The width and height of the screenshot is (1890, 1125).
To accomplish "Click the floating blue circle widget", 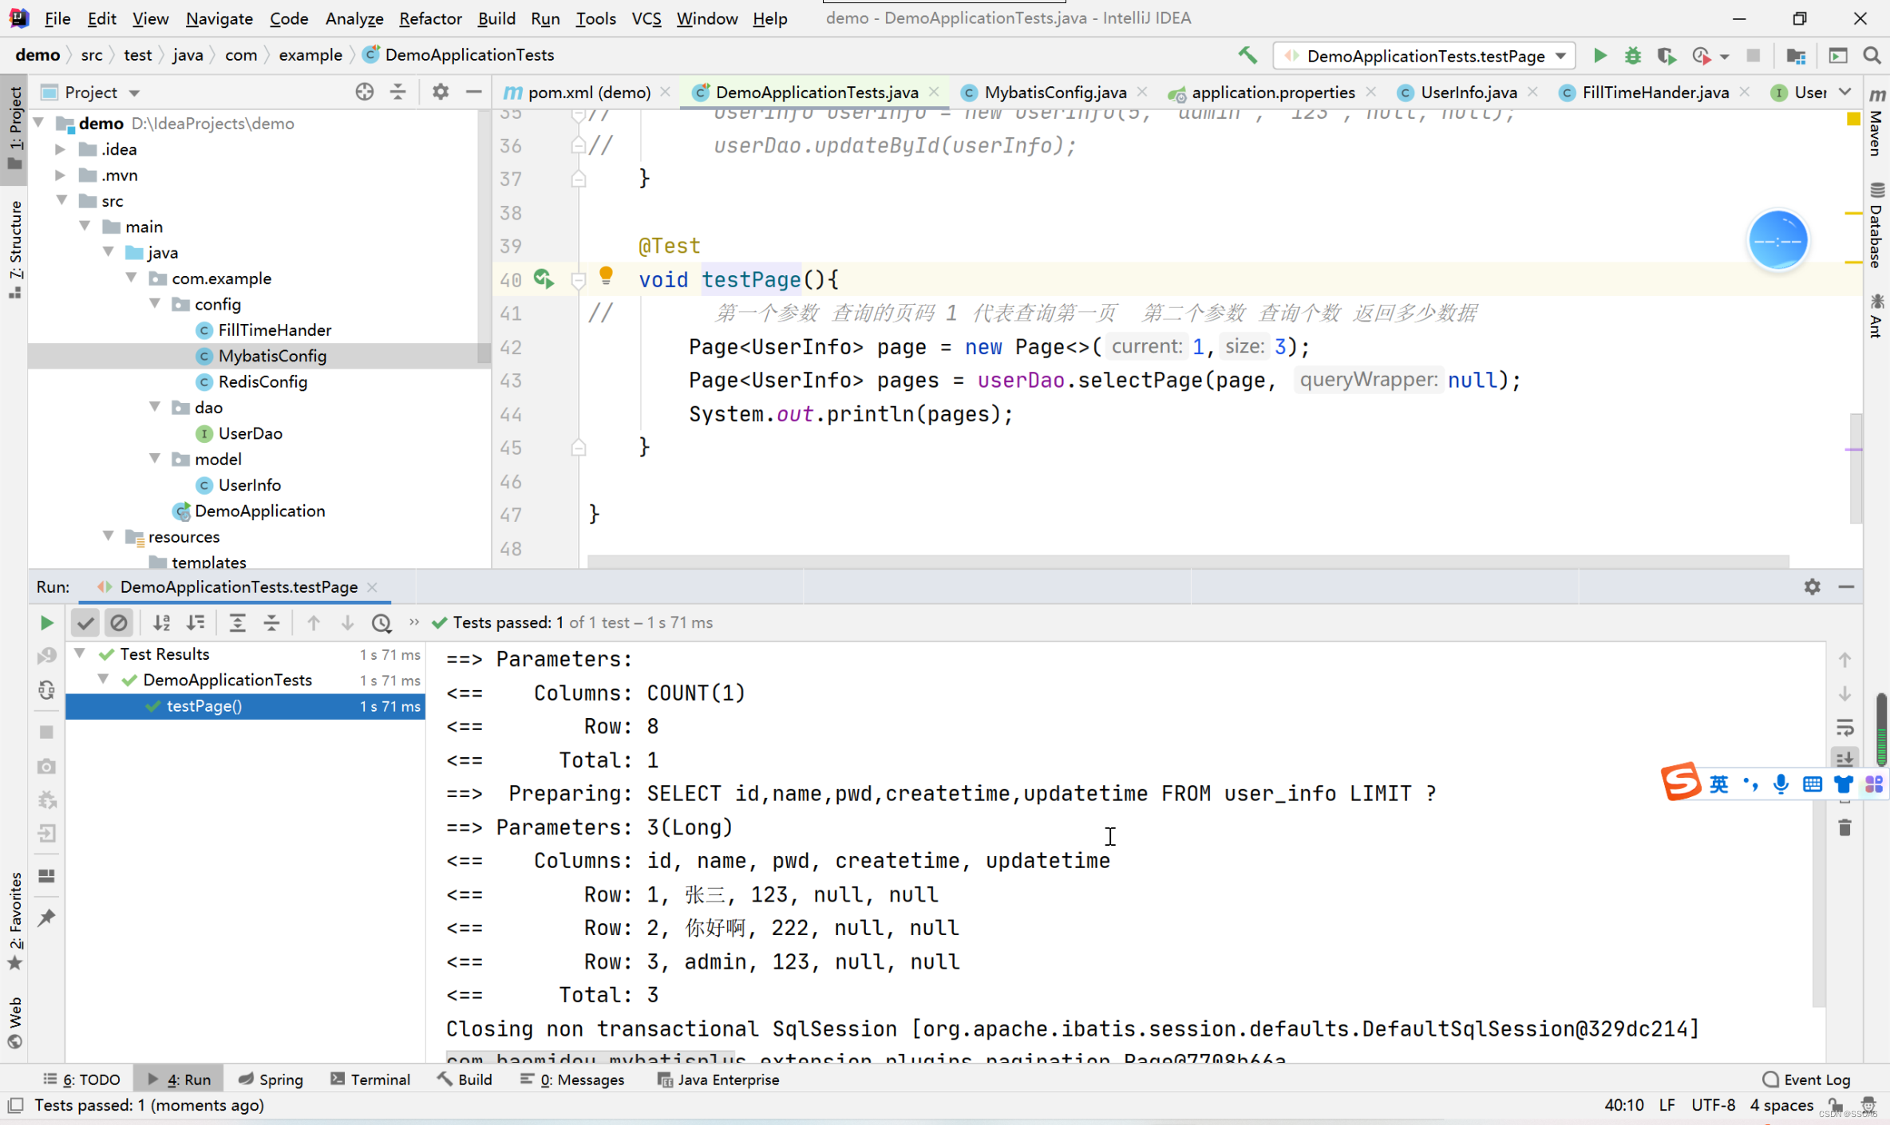I will [1777, 240].
